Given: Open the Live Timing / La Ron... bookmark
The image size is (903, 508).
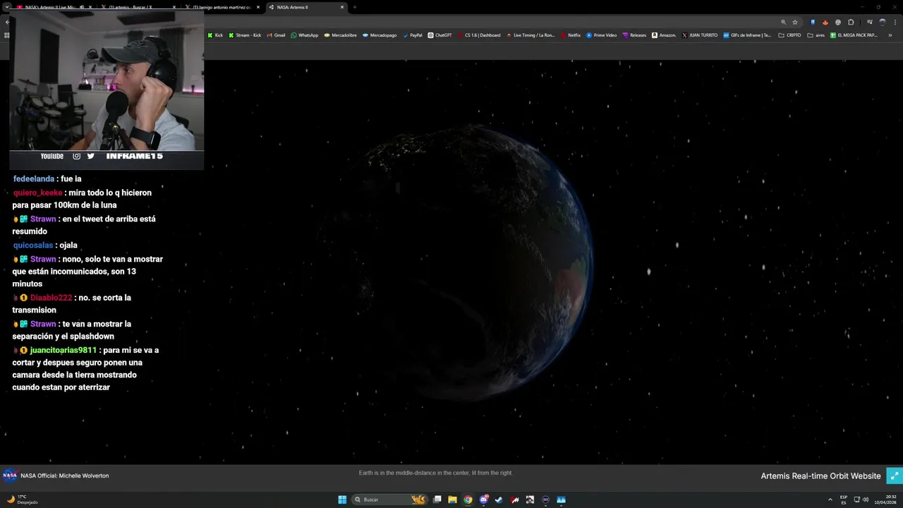Looking at the screenshot, I should pyautogui.click(x=531, y=35).
